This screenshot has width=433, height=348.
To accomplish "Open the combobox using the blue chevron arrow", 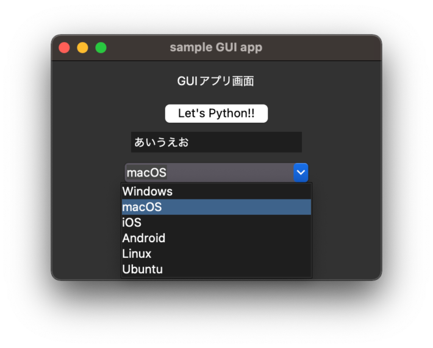I will tap(301, 173).
